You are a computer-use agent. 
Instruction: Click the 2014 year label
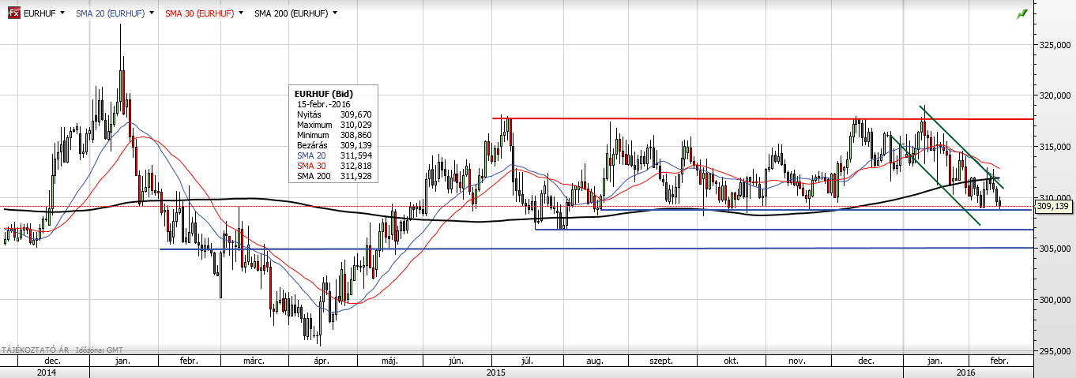(x=46, y=372)
